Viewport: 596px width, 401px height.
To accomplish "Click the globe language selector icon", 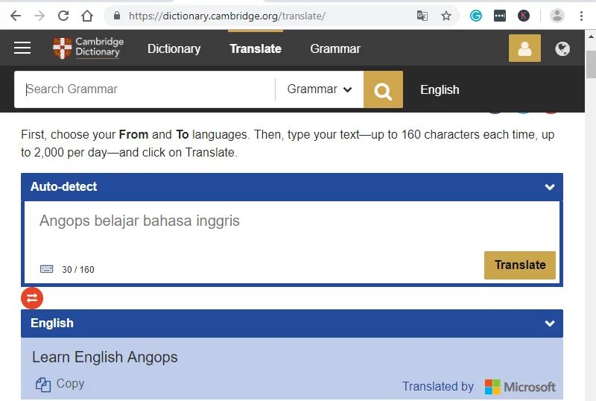I will [x=562, y=48].
